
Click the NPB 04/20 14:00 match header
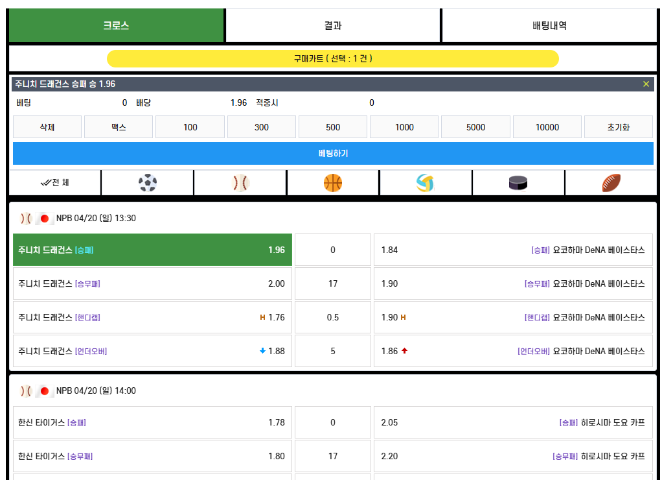point(96,390)
